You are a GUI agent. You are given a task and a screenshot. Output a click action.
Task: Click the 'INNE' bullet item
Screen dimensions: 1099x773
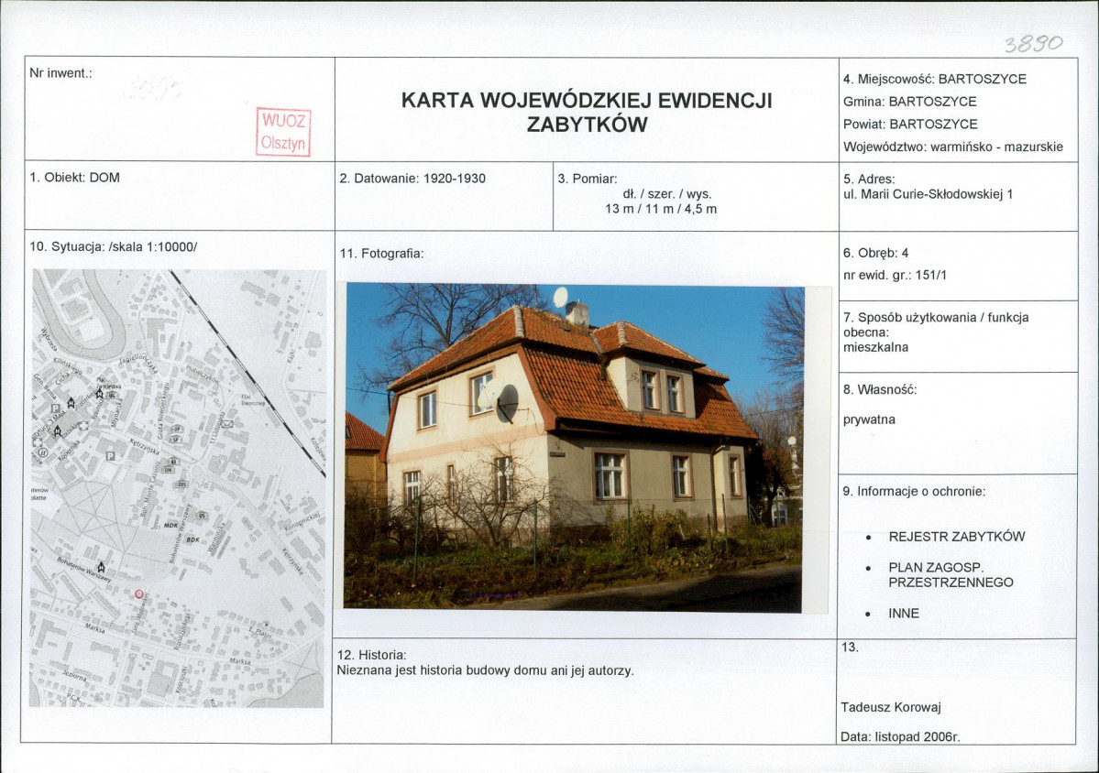pyautogui.click(x=904, y=614)
